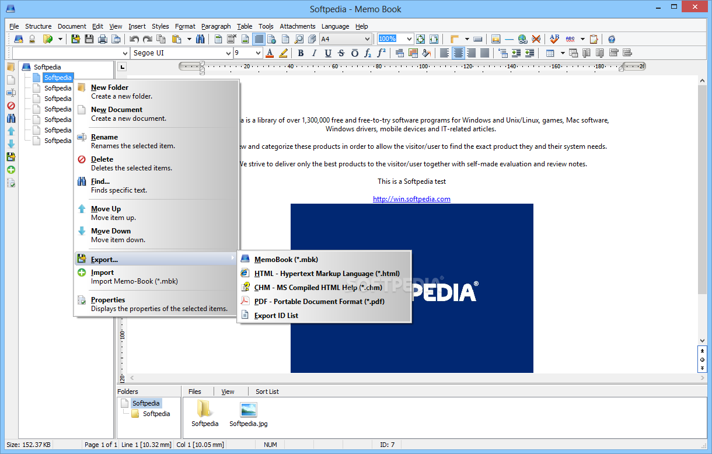Toggle center alignment button
The height and width of the screenshot is (454, 712).
click(x=458, y=53)
